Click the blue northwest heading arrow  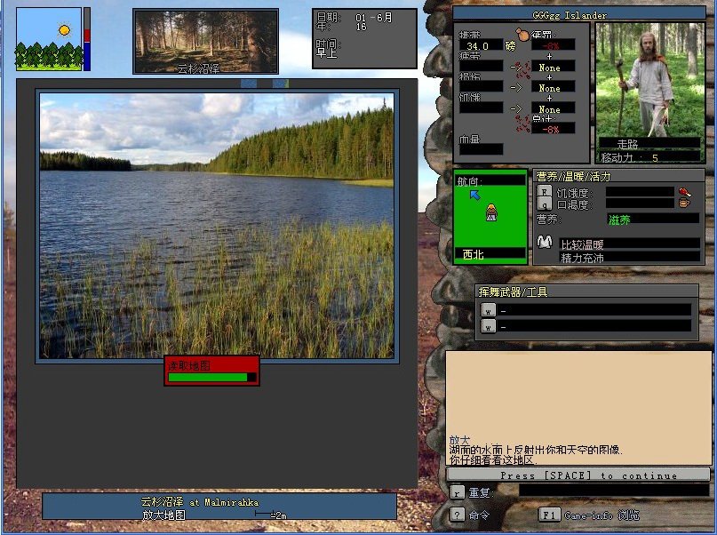[475, 195]
